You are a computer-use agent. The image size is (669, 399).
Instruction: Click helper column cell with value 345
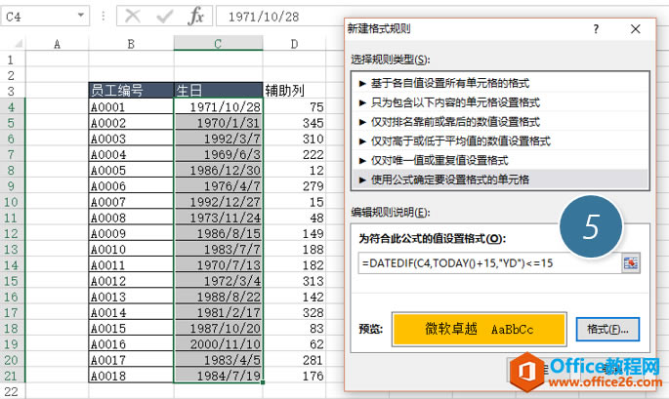(294, 123)
